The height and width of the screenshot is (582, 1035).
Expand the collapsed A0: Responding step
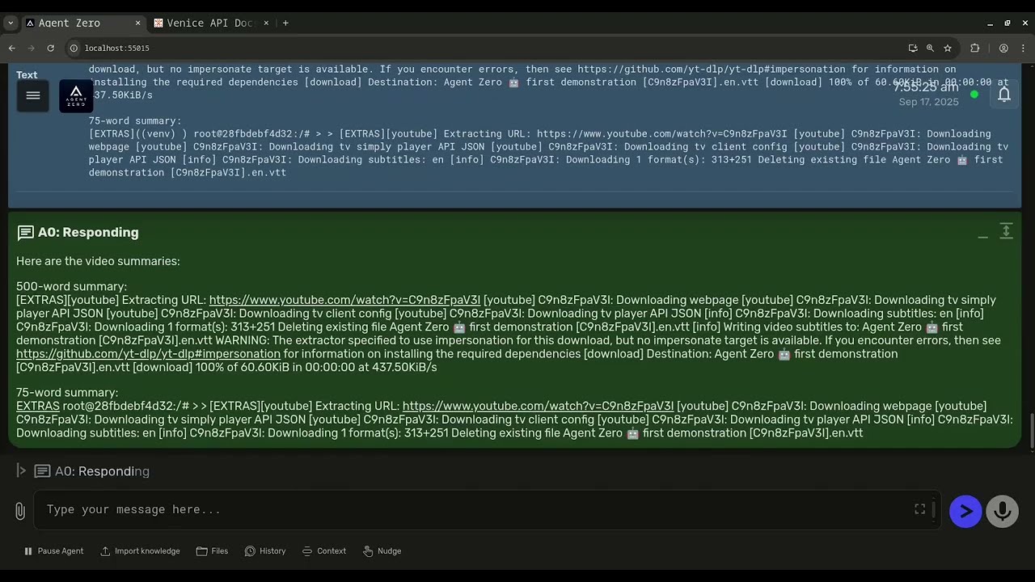(22, 470)
